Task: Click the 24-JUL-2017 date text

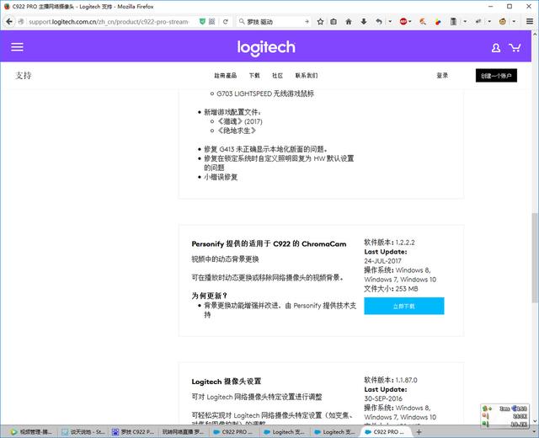Action: pos(382,261)
